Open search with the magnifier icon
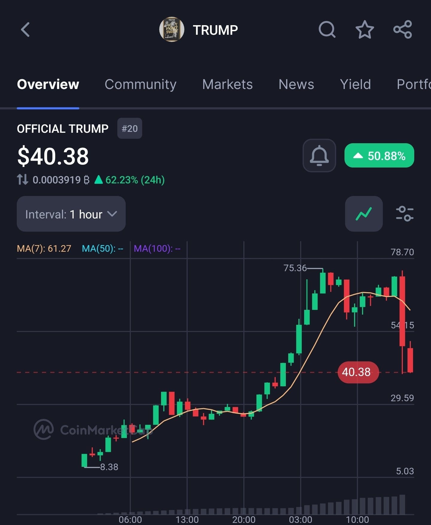431x525 pixels. (x=327, y=30)
